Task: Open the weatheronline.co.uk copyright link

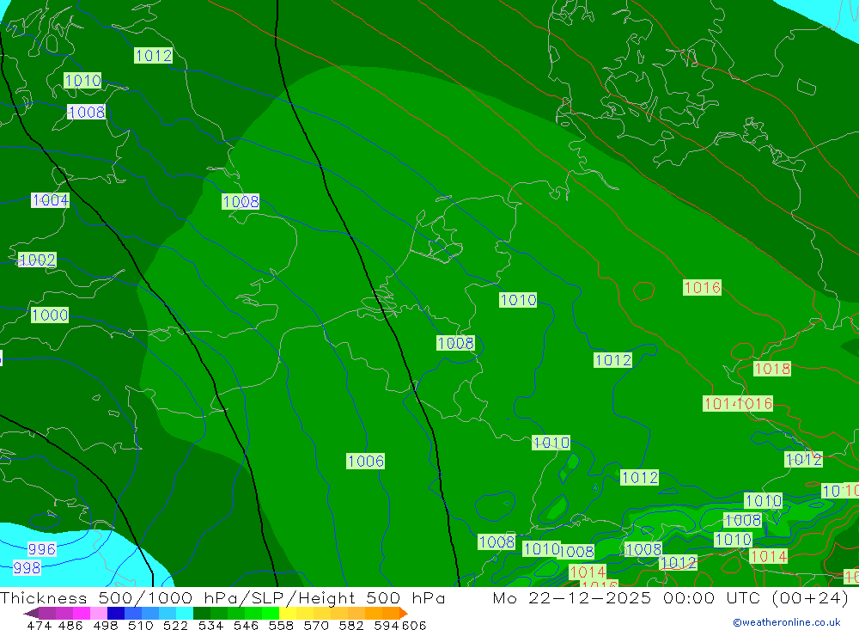Action: point(787,622)
